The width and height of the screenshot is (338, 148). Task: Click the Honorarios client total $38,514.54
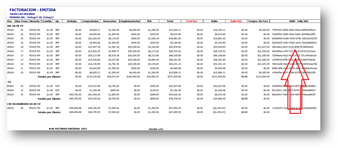point(113,77)
